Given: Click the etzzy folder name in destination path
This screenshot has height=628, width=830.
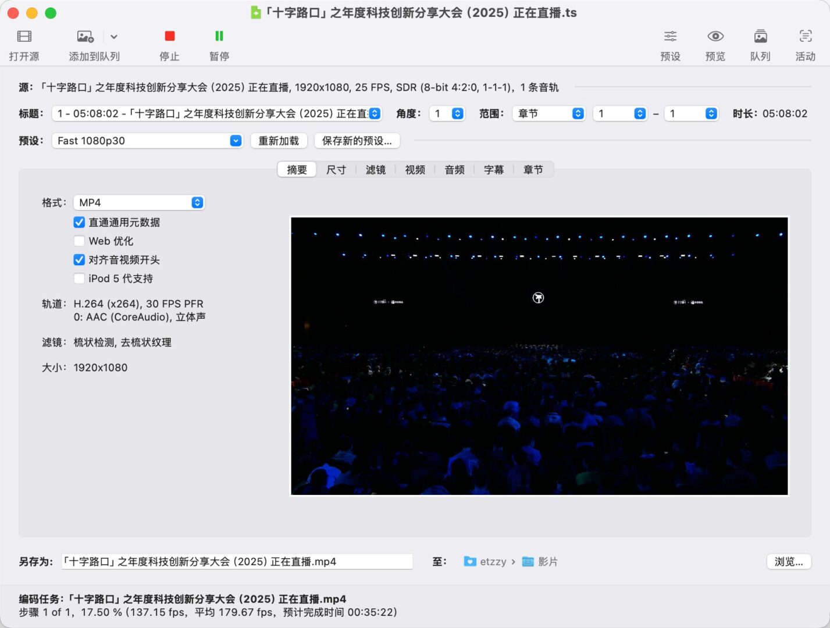Looking at the screenshot, I should click(x=493, y=562).
